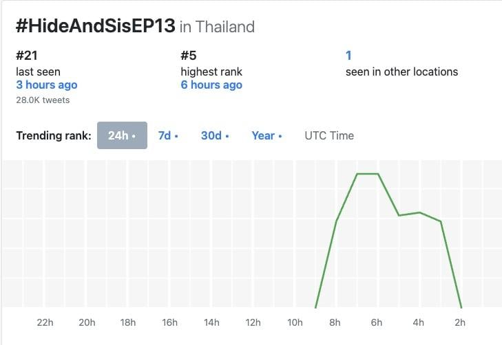Click the #5 highest rank number
Viewport: 502px width, 345px height.
pyautogui.click(x=189, y=56)
